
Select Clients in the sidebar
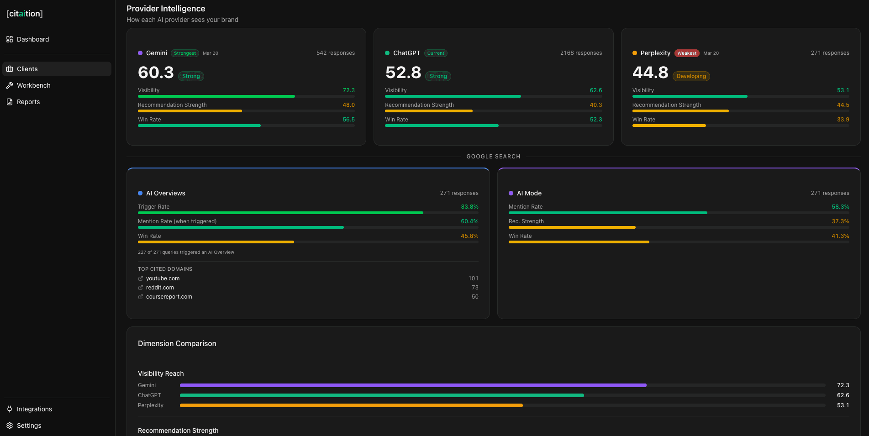coord(57,69)
